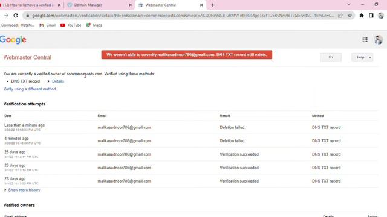The width and height of the screenshot is (387, 217).
Task: Open a new tab with the plus button
Action: click(213, 5)
